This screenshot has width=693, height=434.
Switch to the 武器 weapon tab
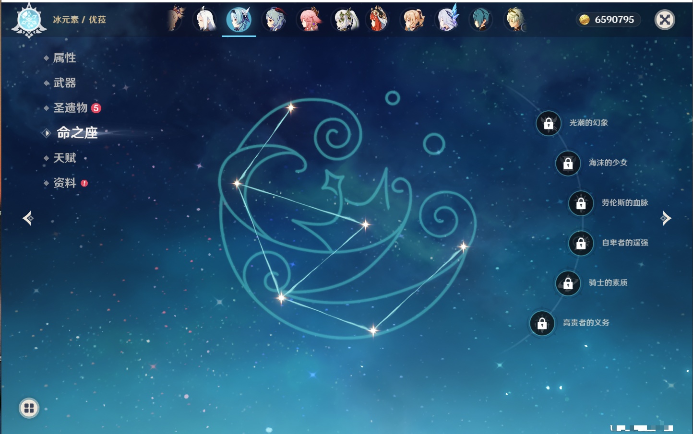[x=64, y=83]
